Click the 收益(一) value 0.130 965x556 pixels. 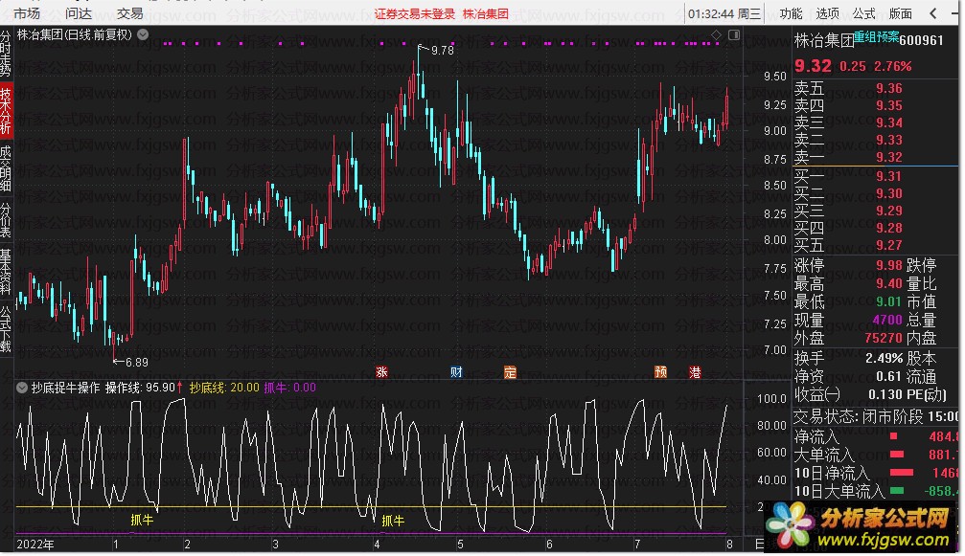(x=885, y=394)
